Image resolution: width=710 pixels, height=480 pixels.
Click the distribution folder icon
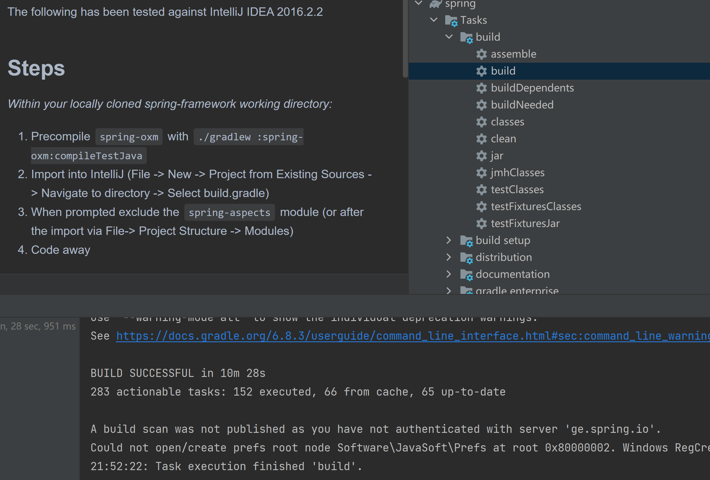pos(466,258)
